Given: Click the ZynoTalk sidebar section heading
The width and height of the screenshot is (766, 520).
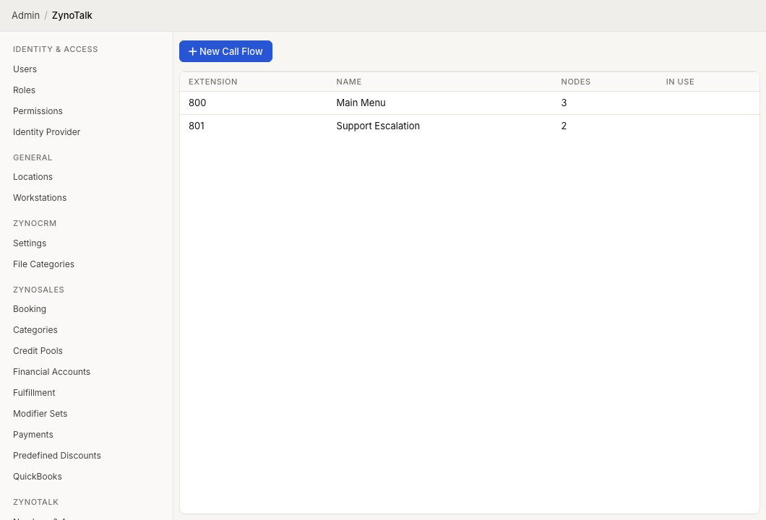Looking at the screenshot, I should coord(35,502).
